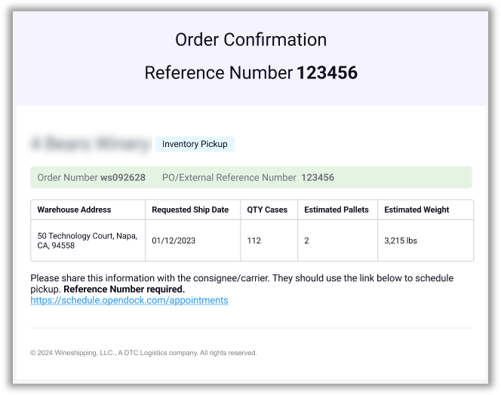Viewport: 501px width, 395px height.
Task: Click the Warehouse Address column header
Action: click(74, 210)
